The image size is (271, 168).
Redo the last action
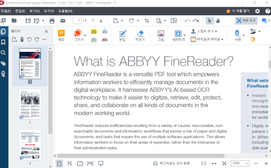click(x=196, y=21)
